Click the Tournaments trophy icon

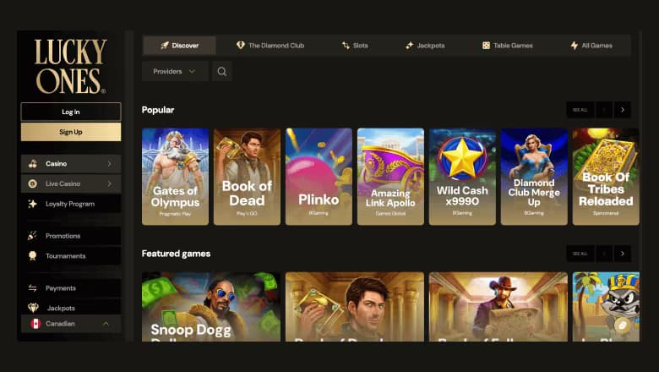pyautogui.click(x=32, y=256)
